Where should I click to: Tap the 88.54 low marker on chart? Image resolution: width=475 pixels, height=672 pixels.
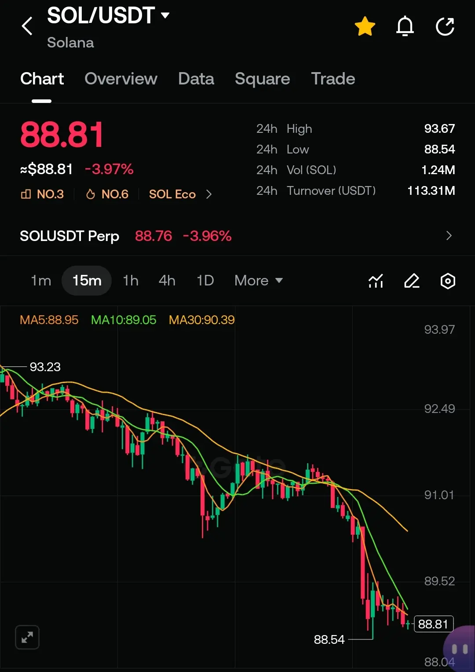pos(329,639)
